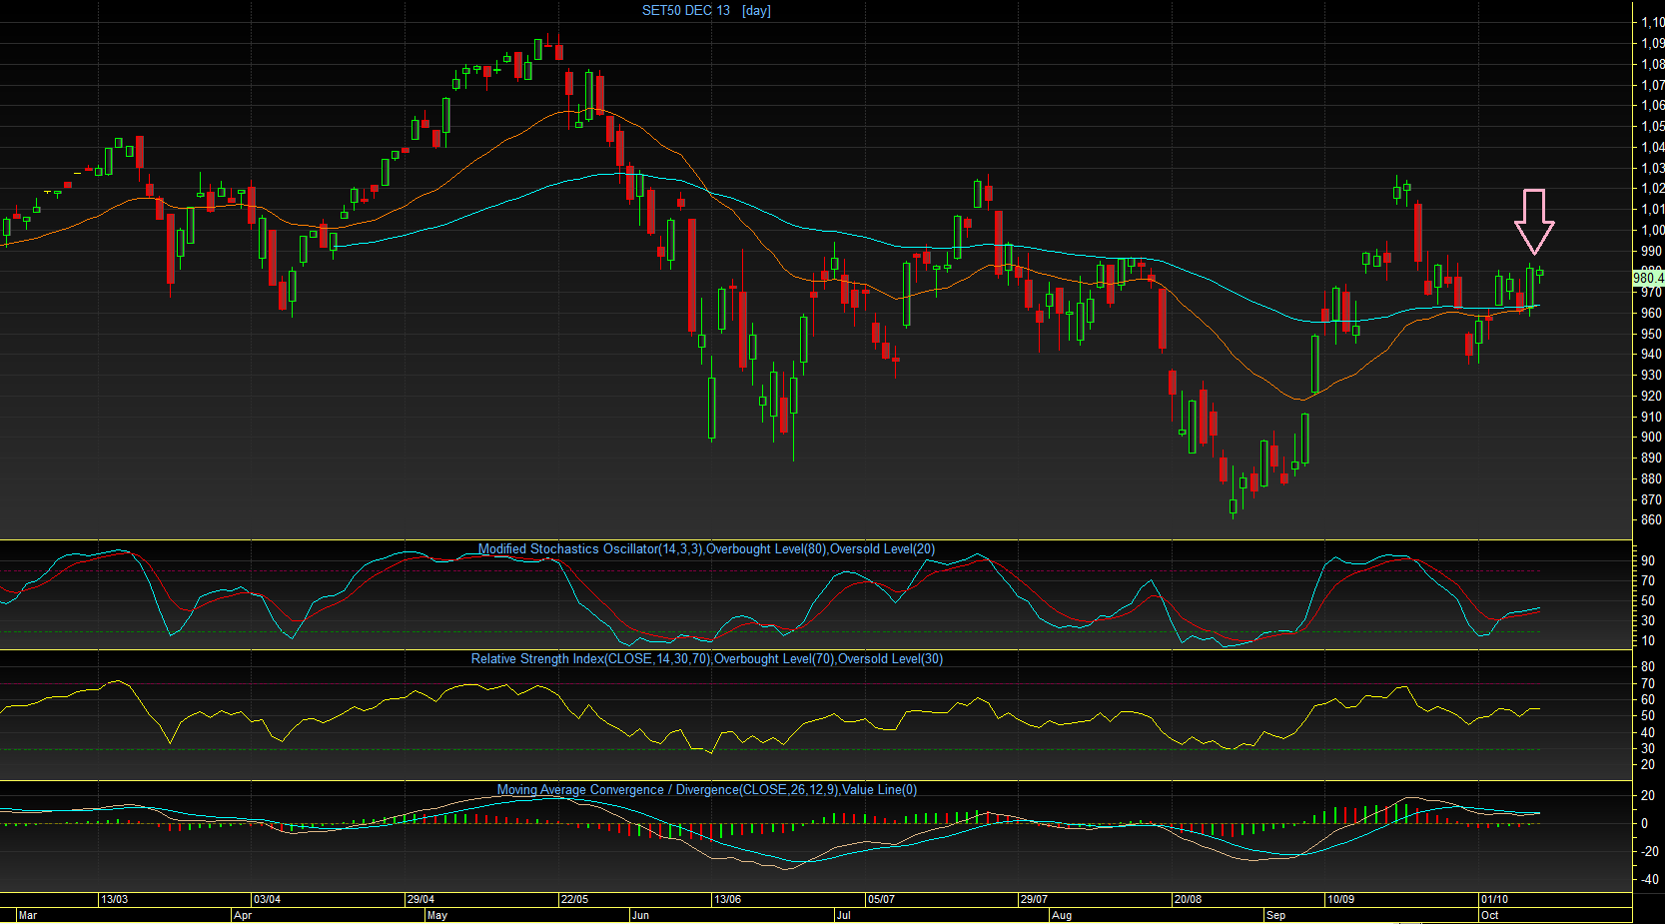This screenshot has height=924, width=1665.
Task: Pick the 'Sep' month label
Action: 1275,915
